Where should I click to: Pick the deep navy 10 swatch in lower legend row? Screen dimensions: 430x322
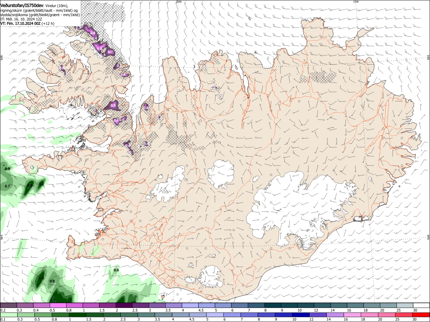click(301, 315)
